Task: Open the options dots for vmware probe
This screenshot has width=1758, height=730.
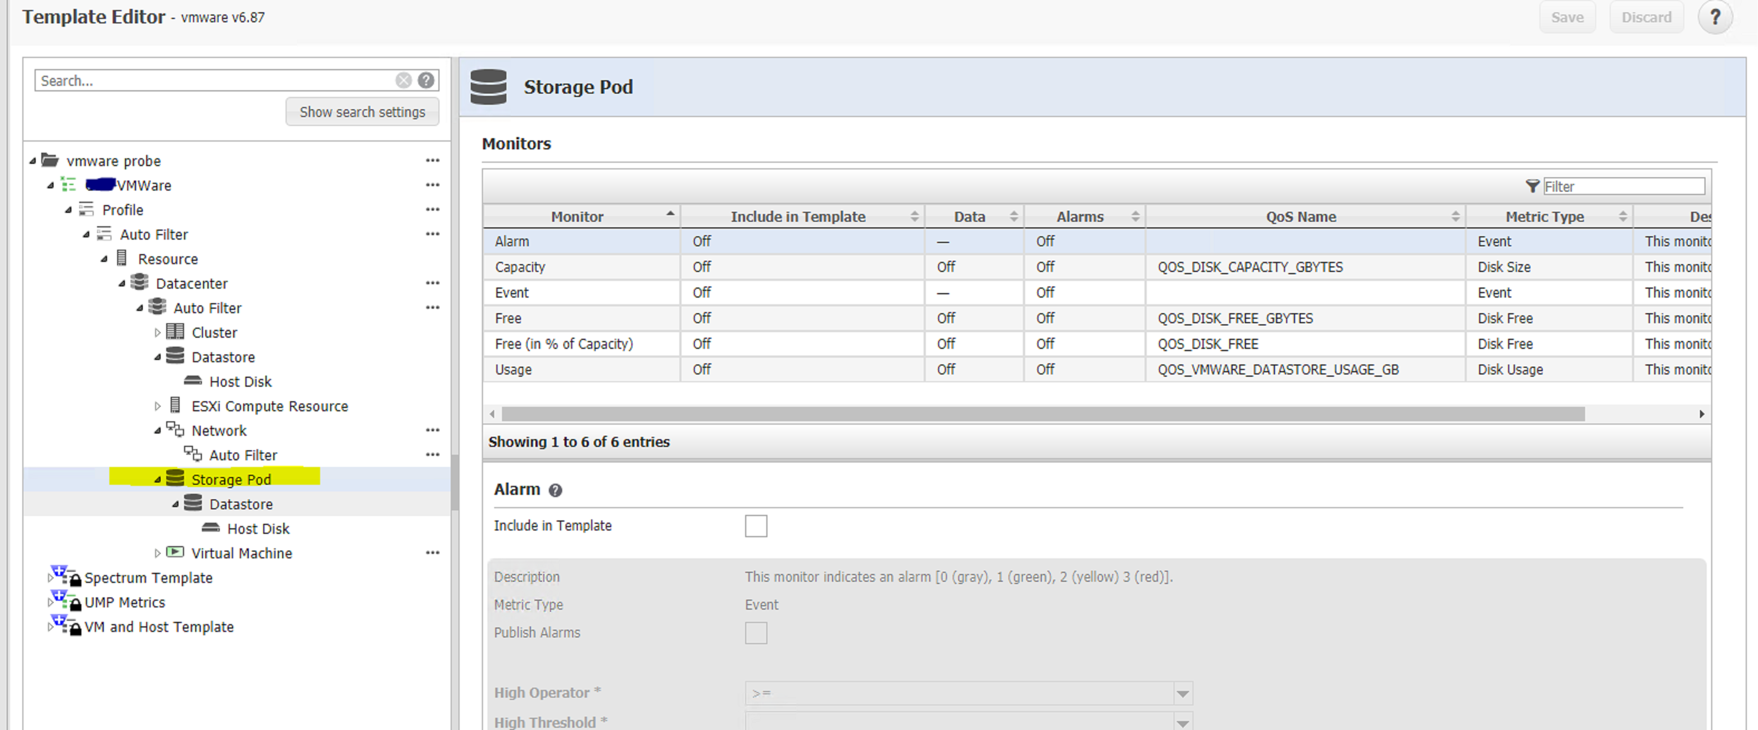Action: (x=433, y=160)
